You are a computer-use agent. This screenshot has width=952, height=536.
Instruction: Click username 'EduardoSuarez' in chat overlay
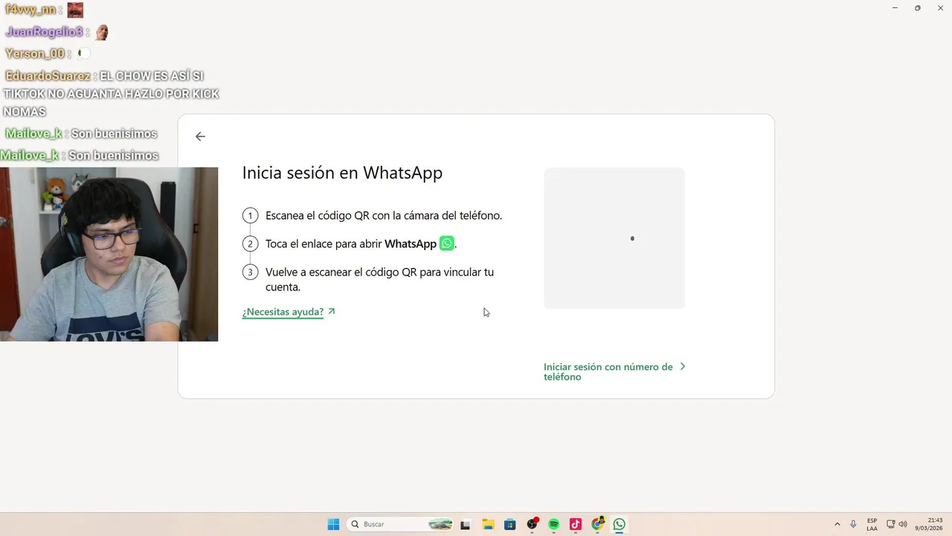pos(48,76)
